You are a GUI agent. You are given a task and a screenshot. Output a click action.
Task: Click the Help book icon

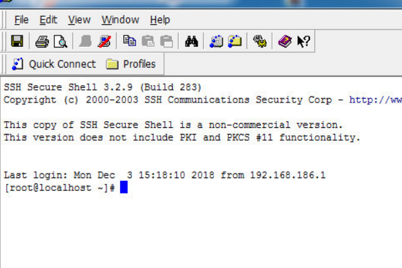(x=285, y=42)
